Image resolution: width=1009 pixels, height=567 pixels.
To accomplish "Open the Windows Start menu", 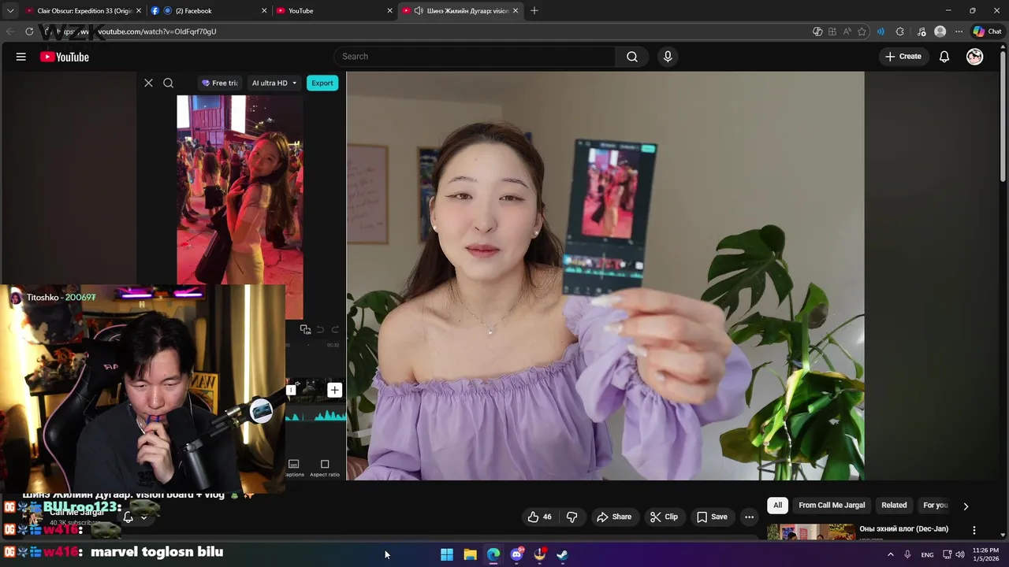I will click(x=447, y=554).
